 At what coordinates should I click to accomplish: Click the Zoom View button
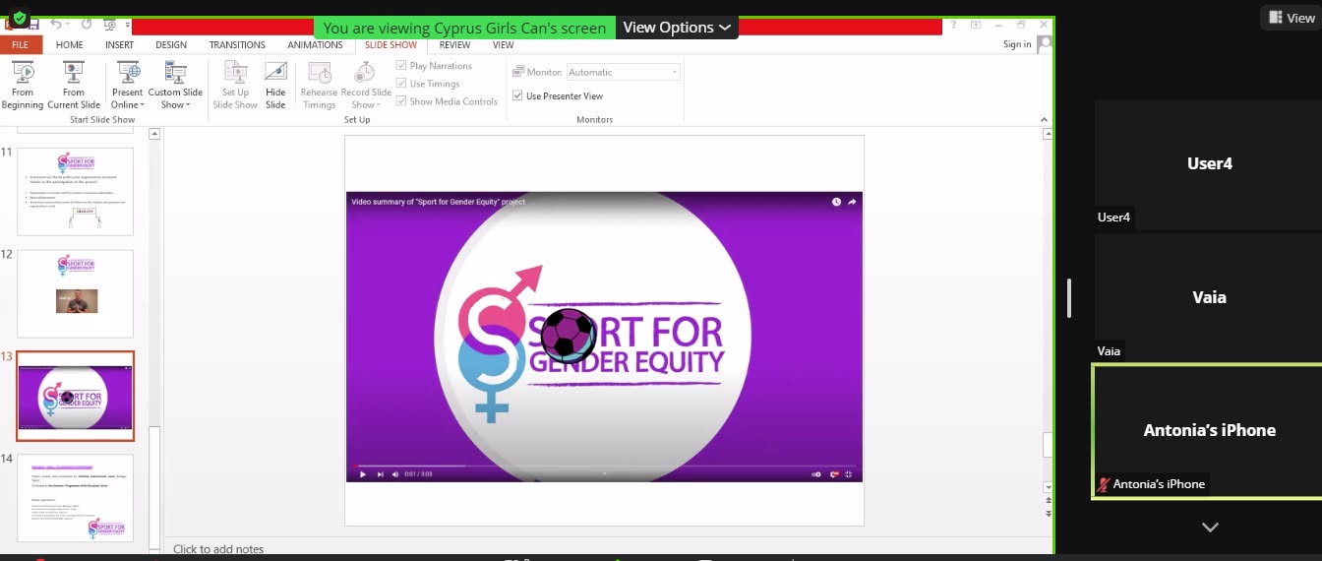pyautogui.click(x=1291, y=18)
